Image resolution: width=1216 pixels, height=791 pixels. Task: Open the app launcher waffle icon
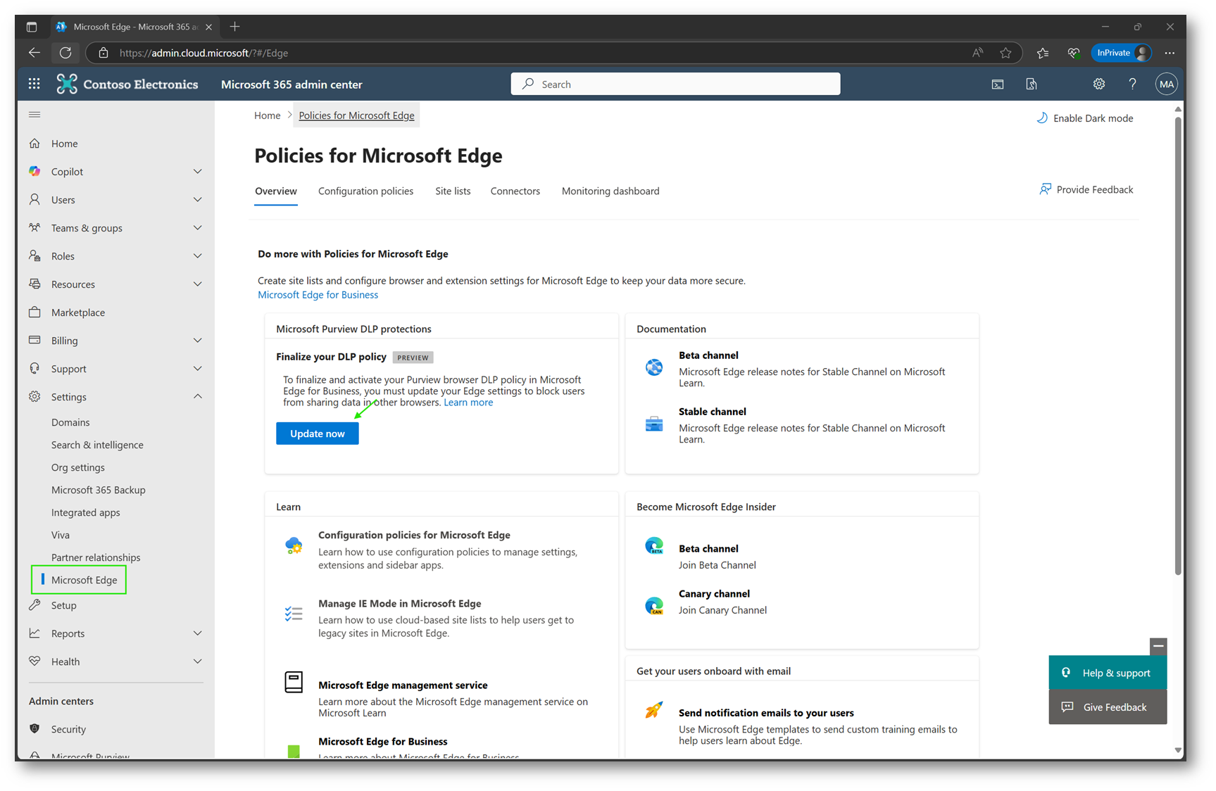[34, 84]
